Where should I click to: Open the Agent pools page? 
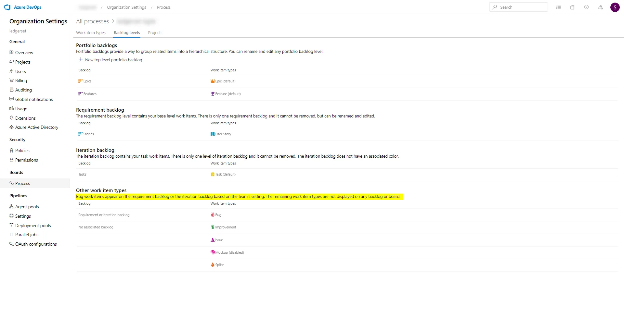(27, 207)
